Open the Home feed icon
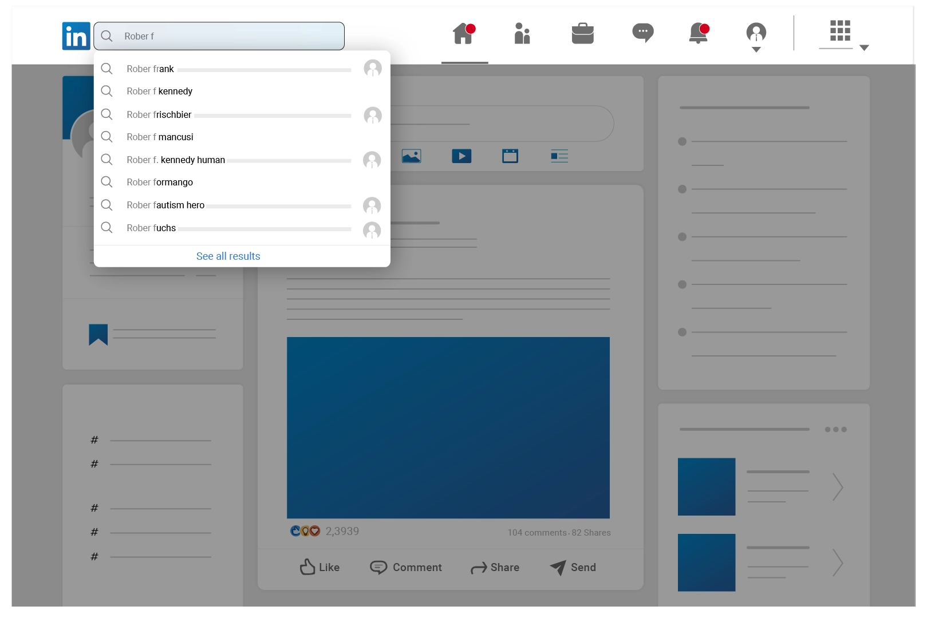 pos(464,34)
